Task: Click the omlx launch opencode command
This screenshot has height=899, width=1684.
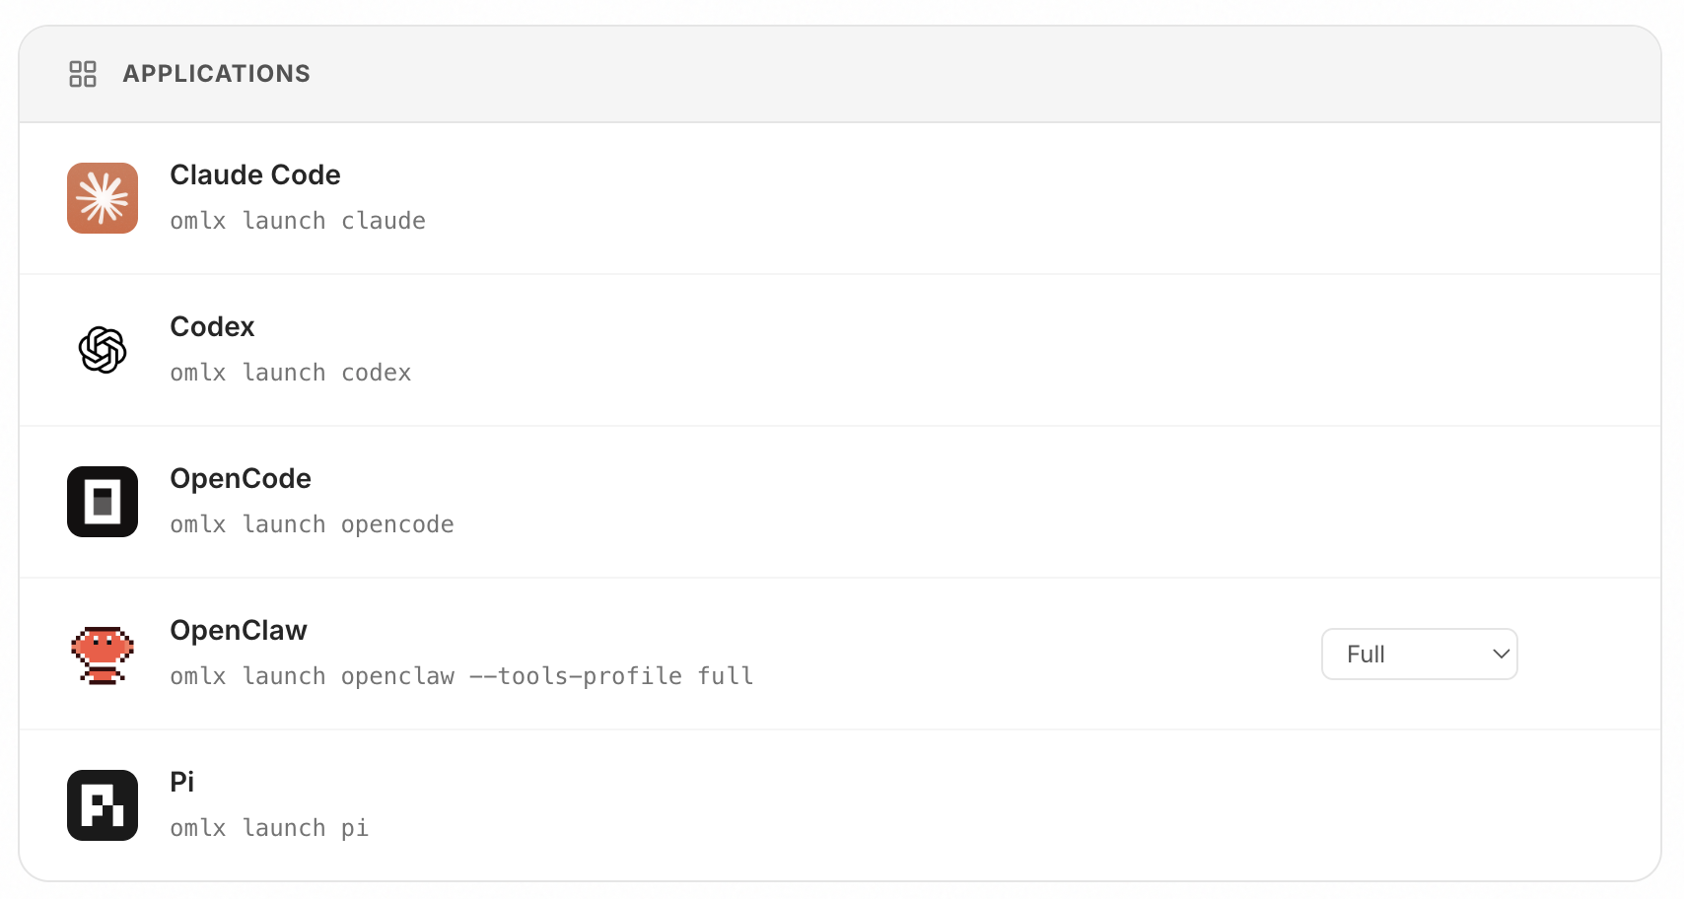Action: point(312,524)
